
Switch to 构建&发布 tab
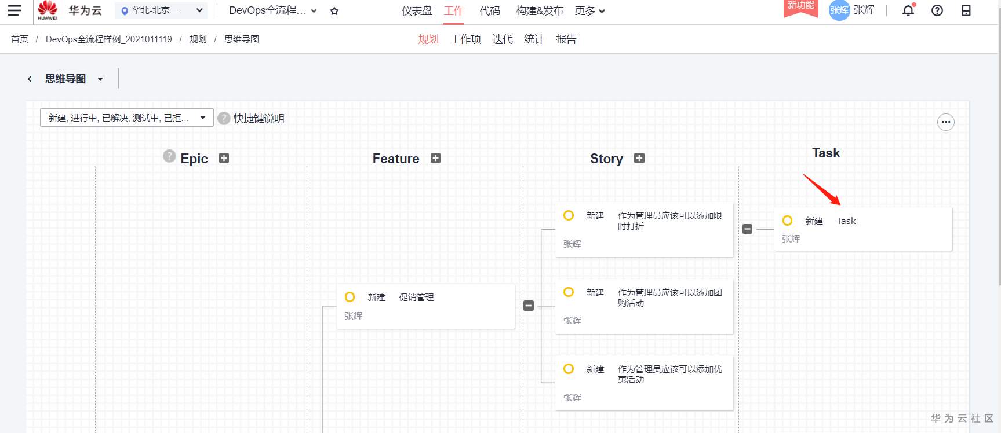point(539,11)
